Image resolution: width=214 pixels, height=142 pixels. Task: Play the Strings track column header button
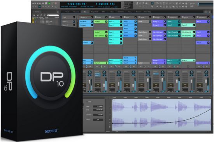(165, 17)
